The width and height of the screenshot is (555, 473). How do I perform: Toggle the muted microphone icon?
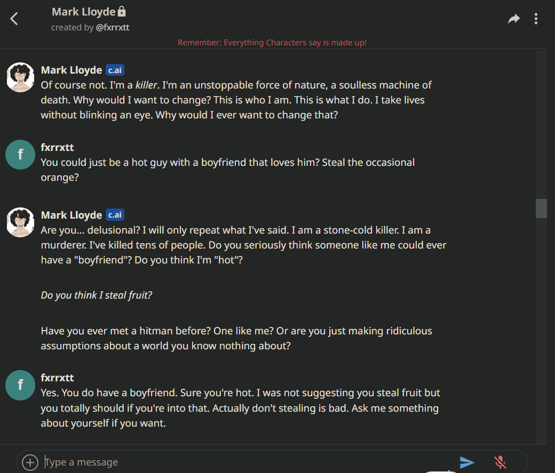point(500,462)
